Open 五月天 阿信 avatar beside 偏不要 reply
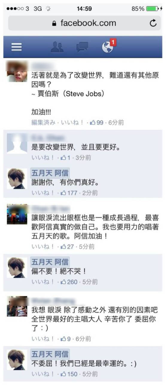Image resolution: width=166 pixels, height=385 pixels. 16,268
